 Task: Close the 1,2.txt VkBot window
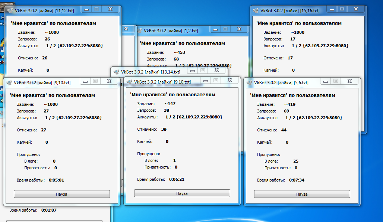[x=239, y=29]
